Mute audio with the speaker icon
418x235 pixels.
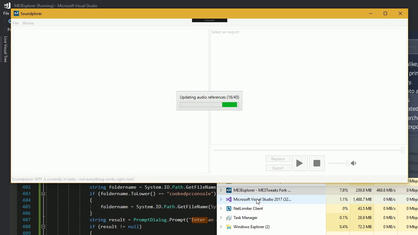353,163
